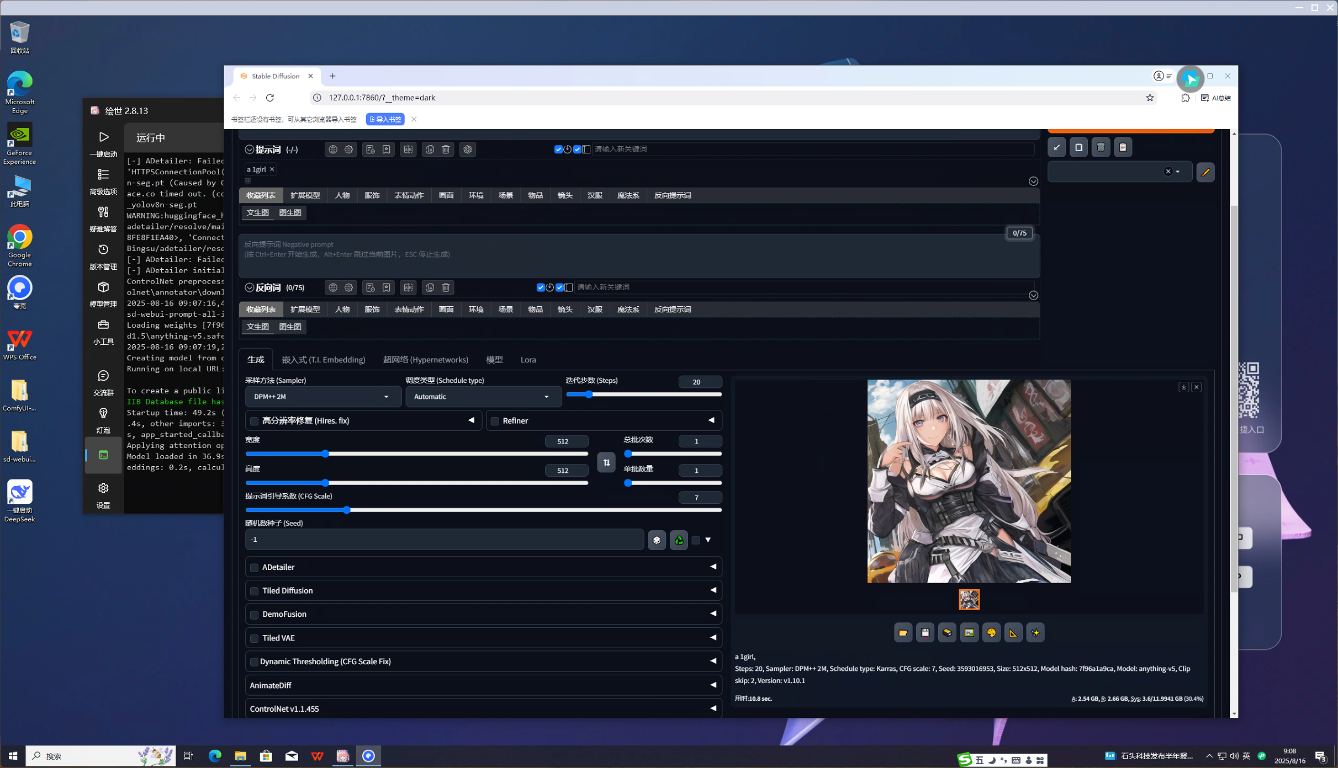Click the copy icon in the 提示词 row

[430, 150]
